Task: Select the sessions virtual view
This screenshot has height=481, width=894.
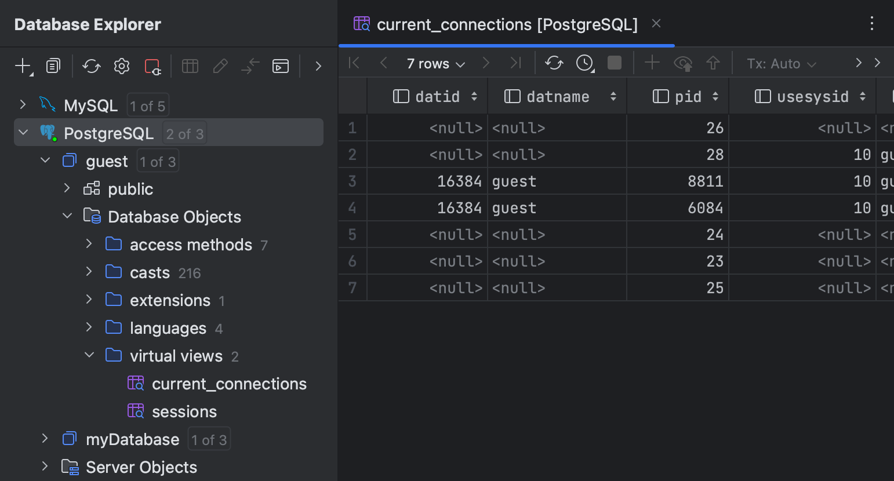Action: (184, 411)
